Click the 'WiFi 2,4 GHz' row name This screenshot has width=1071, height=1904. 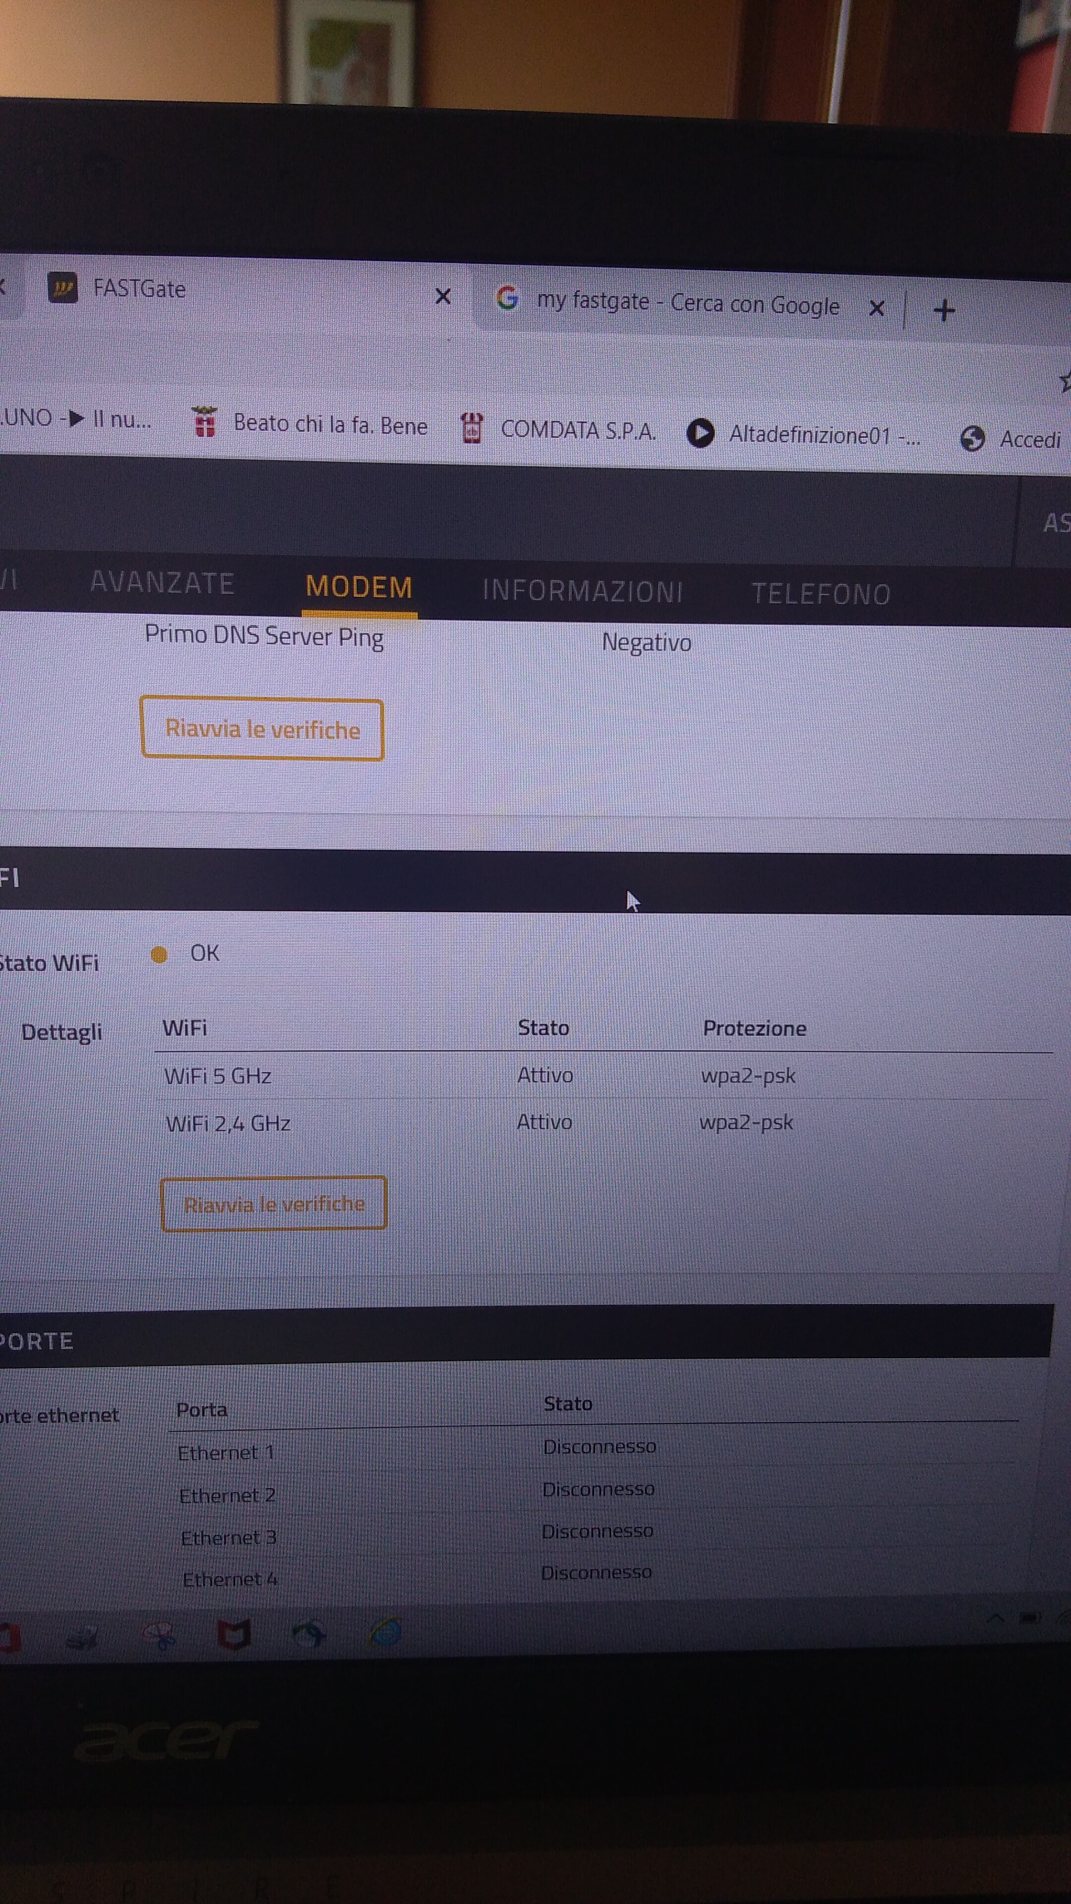(x=229, y=1124)
